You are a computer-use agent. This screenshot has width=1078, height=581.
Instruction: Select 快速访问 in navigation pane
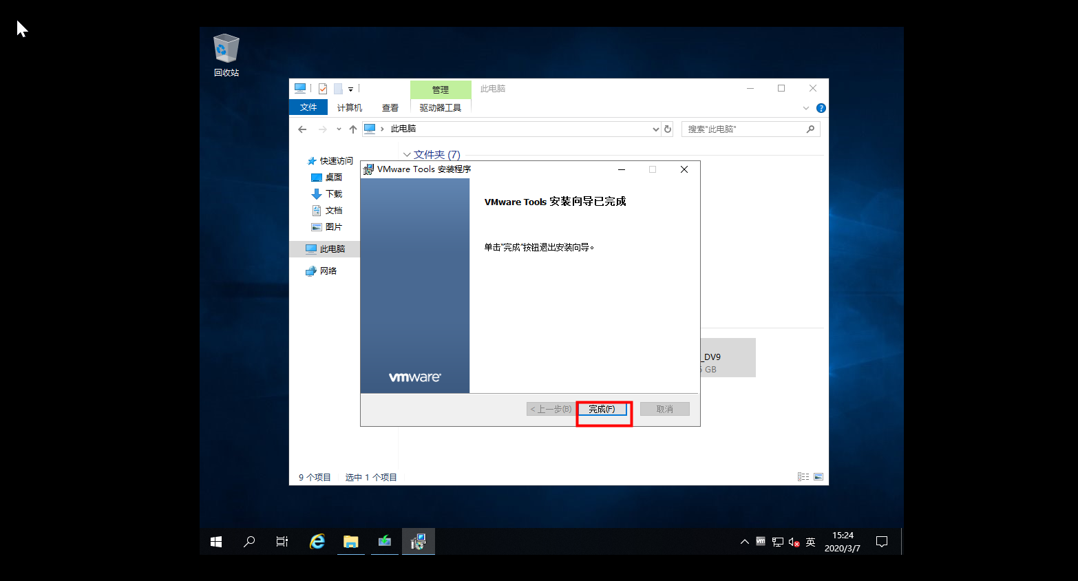[x=330, y=161]
